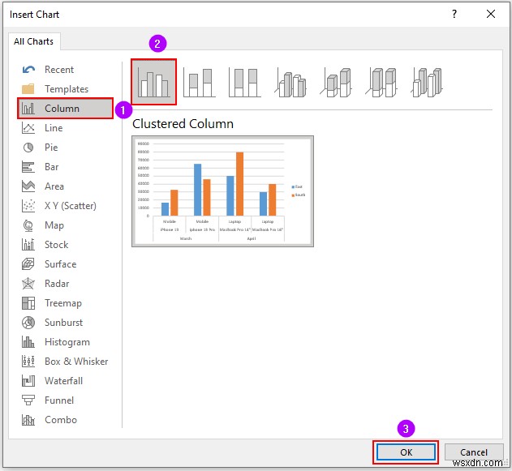The image size is (512, 471).
Task: Select the Sunburst chart category
Action: coord(65,323)
